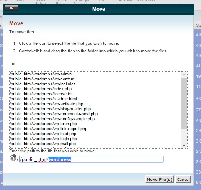The width and height of the screenshot is (201, 190).
Task: Click the Move File(s) button
Action: (160, 179)
